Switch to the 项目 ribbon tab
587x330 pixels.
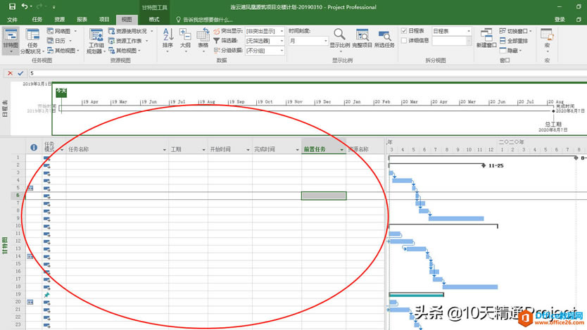(x=104, y=20)
